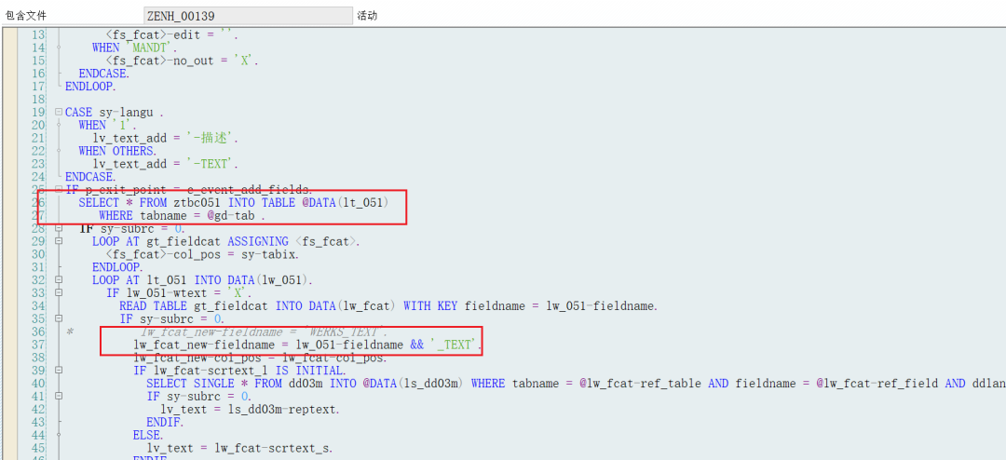Collapse the IF sy-subrc block on line 35

(59, 318)
